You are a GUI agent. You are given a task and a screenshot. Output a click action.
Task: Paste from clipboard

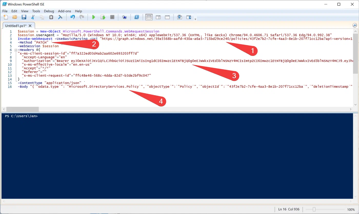pos(51,17)
